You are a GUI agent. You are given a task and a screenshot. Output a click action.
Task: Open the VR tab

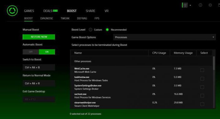(107, 11)
